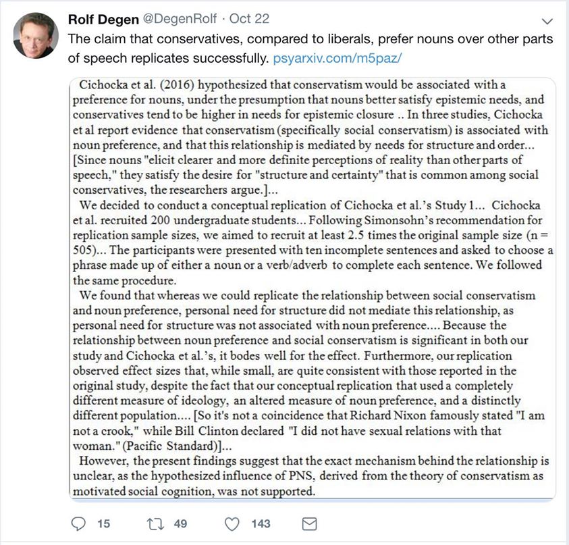Viewport: 569px width, 545px height.
Task: Open the @DegenRolf handle link
Action: 194,19
